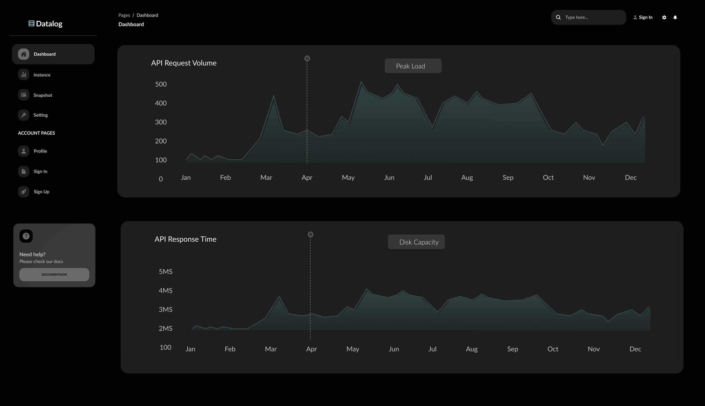Click the help question mark icon
Screen dimensions: 705x406
coord(26,236)
